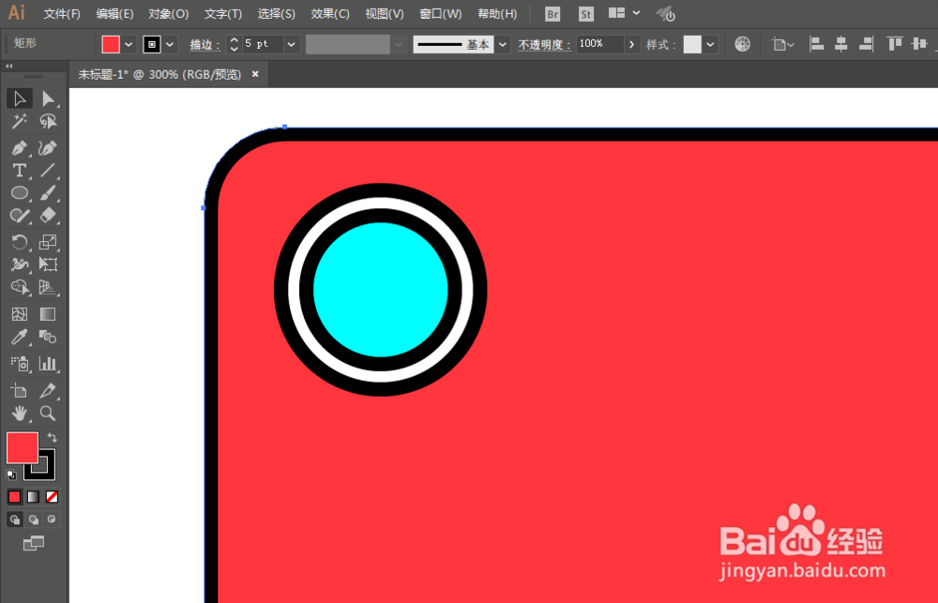Open the stroke color dropdown arrow
938x603 pixels.
click(170, 44)
